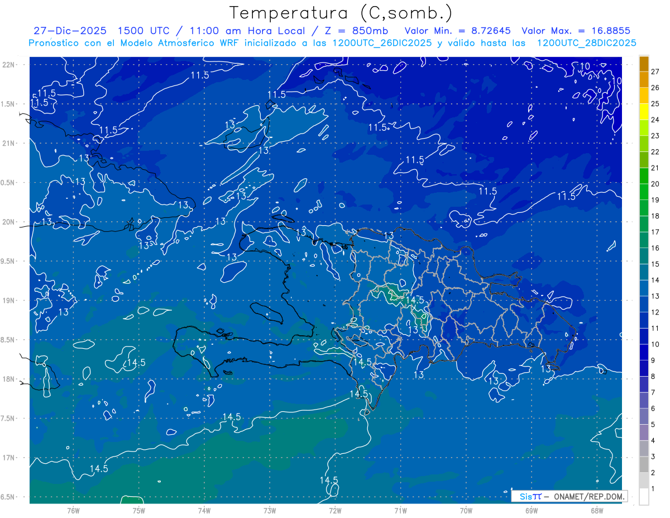Click the "16" label on color scale
This screenshot has height=518, width=670.
pyautogui.click(x=655, y=248)
